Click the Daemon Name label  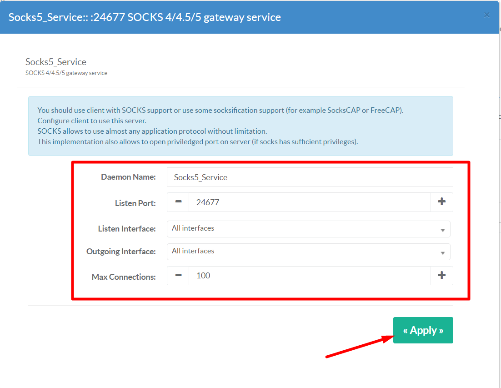point(128,177)
